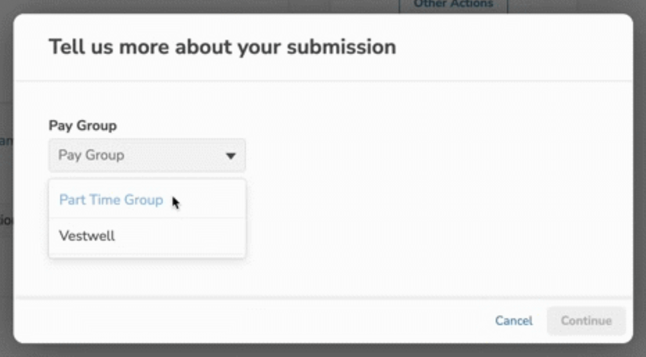Click the Pay Group dropdown caret arrow
This screenshot has height=357, width=646.
231,156
